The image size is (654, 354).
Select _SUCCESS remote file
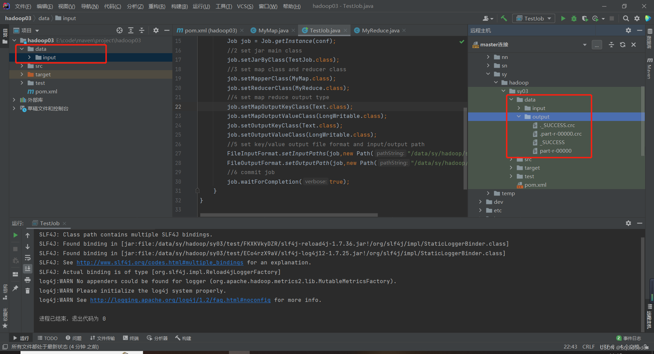[x=553, y=142]
